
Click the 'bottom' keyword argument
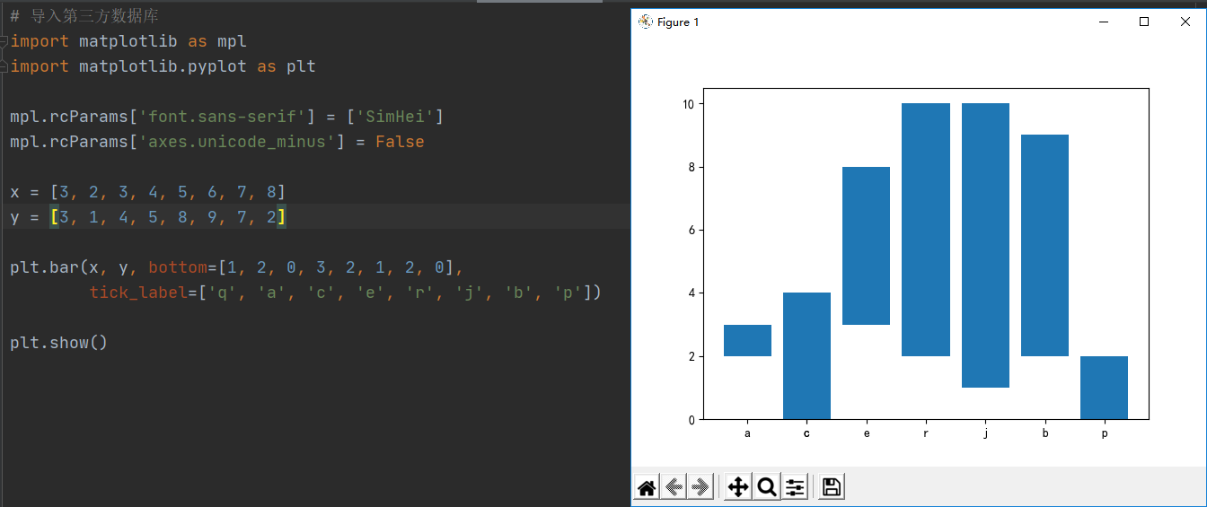click(178, 267)
